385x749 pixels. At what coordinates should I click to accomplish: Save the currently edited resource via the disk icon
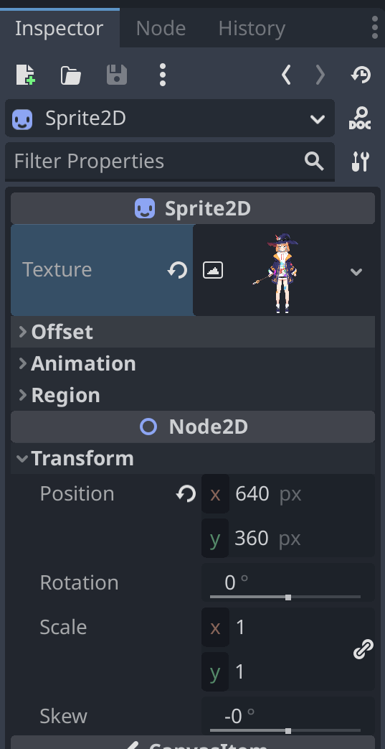coord(117,75)
